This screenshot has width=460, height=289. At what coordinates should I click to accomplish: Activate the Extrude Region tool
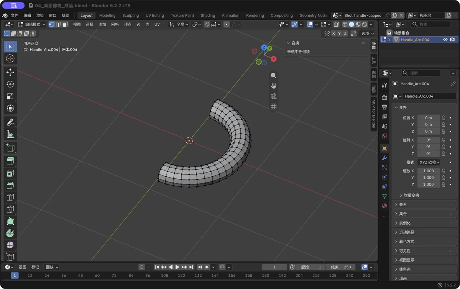pyautogui.click(x=10, y=162)
